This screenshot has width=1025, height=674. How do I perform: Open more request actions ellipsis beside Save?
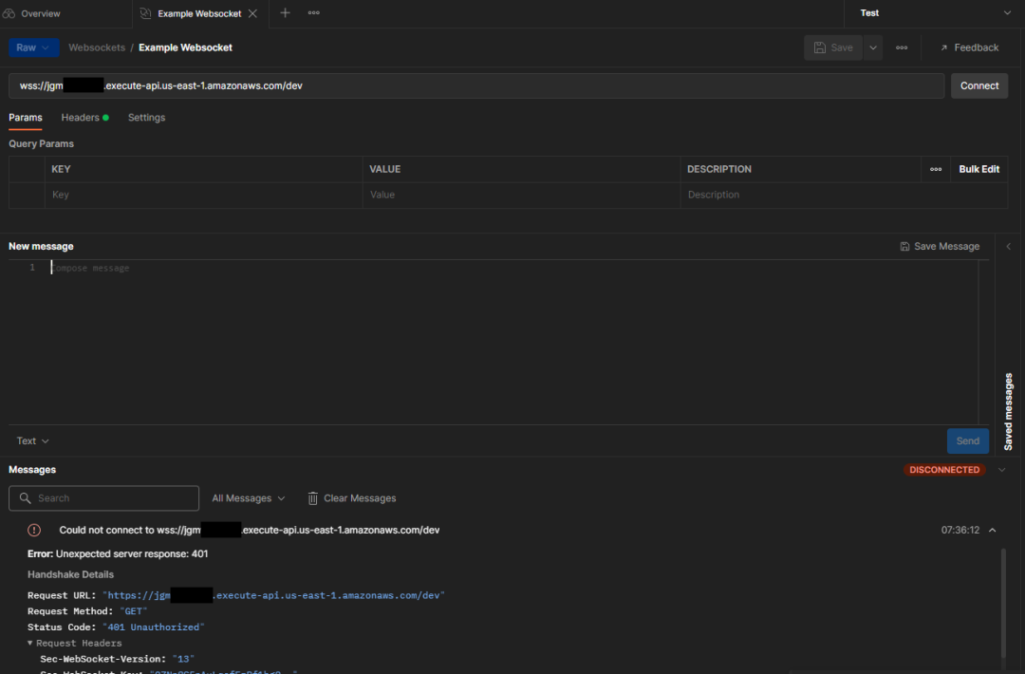(x=902, y=47)
